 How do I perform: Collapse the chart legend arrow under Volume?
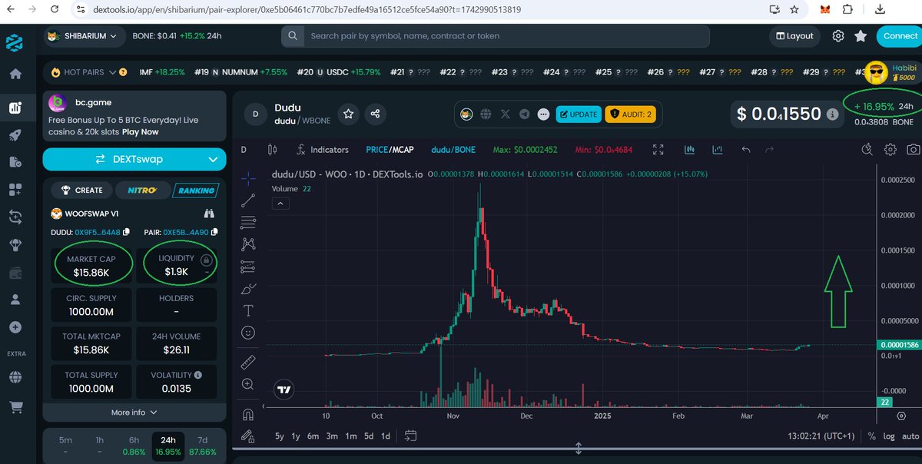coord(280,203)
